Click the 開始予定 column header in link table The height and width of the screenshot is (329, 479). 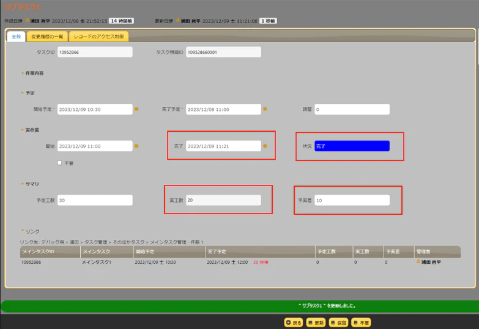click(169, 251)
